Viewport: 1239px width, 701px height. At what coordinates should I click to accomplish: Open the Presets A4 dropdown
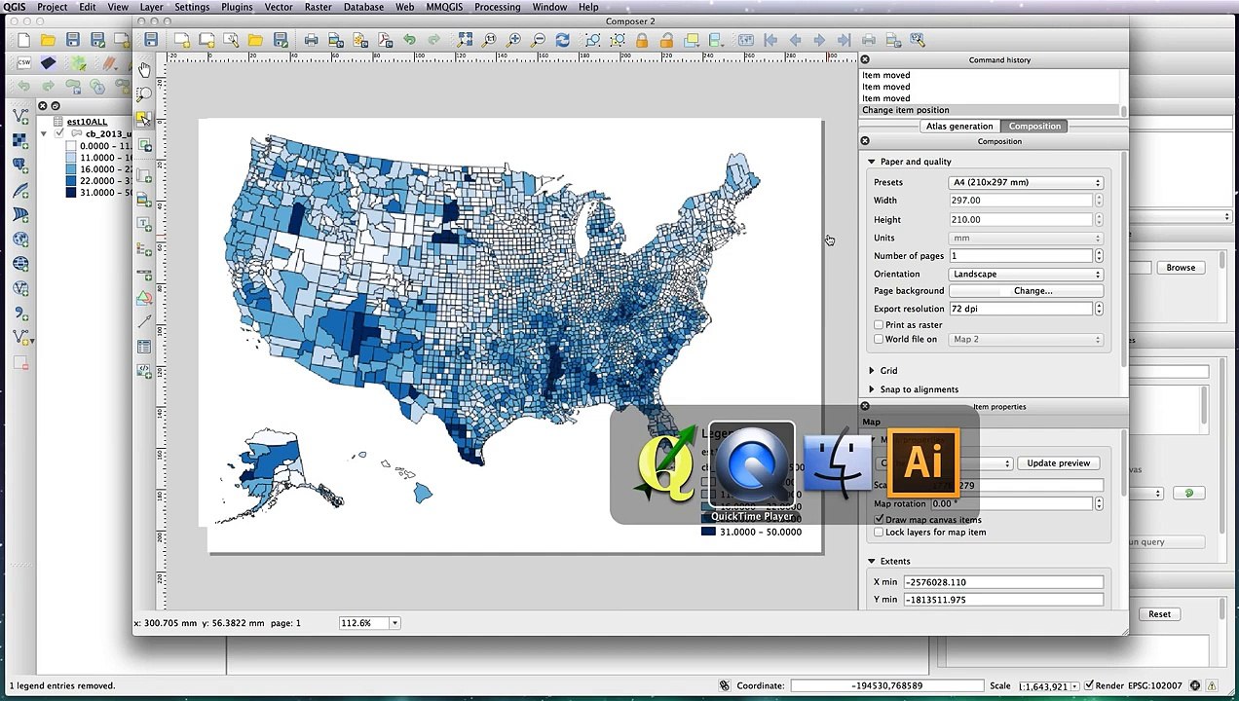click(1026, 182)
